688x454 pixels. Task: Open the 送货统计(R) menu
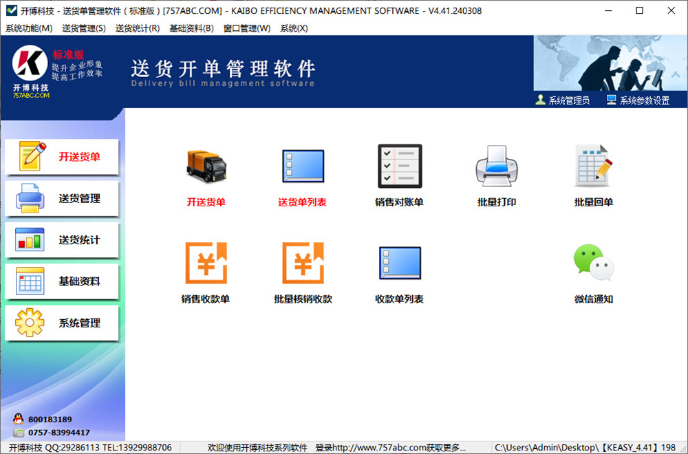[x=138, y=28]
